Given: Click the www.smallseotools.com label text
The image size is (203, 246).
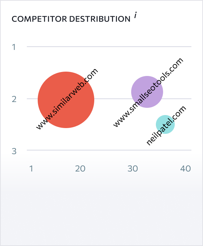Looking at the screenshot, I should [x=148, y=92].
